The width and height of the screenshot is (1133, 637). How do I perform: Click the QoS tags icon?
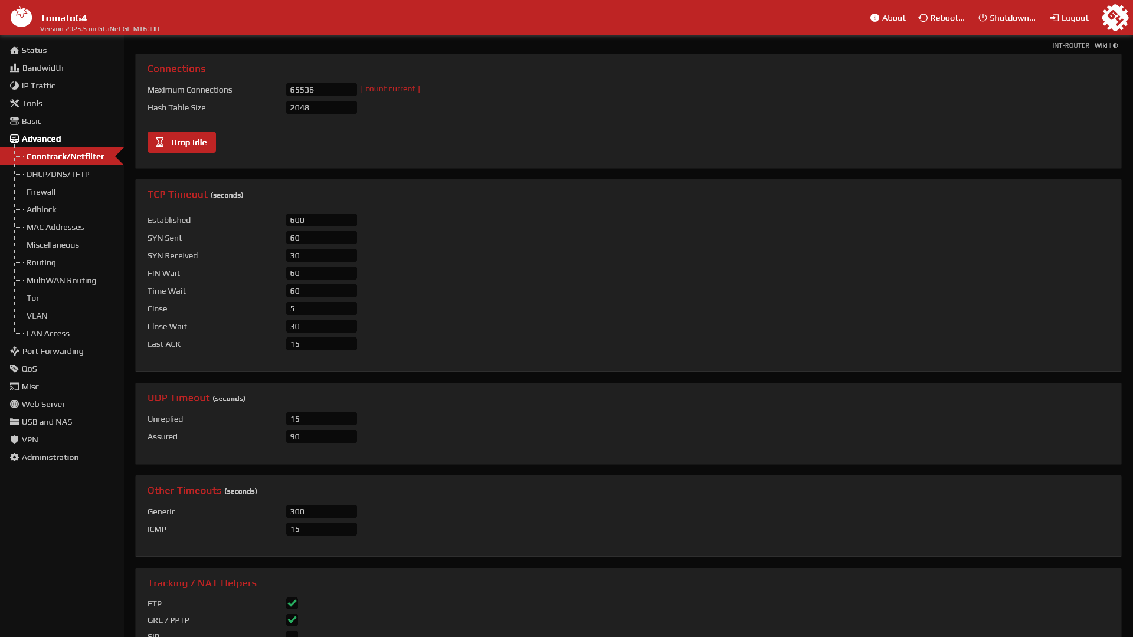(x=14, y=369)
